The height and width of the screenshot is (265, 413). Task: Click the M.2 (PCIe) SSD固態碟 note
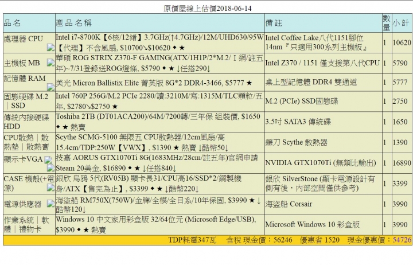point(302,101)
